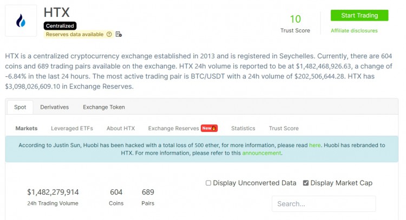The width and height of the screenshot is (406, 220).
Task: Click the Centralized badge
Action: (60, 25)
